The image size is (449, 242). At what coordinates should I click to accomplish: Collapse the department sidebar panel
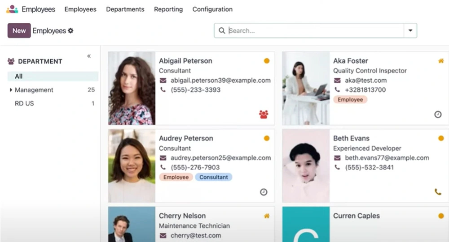(x=89, y=56)
